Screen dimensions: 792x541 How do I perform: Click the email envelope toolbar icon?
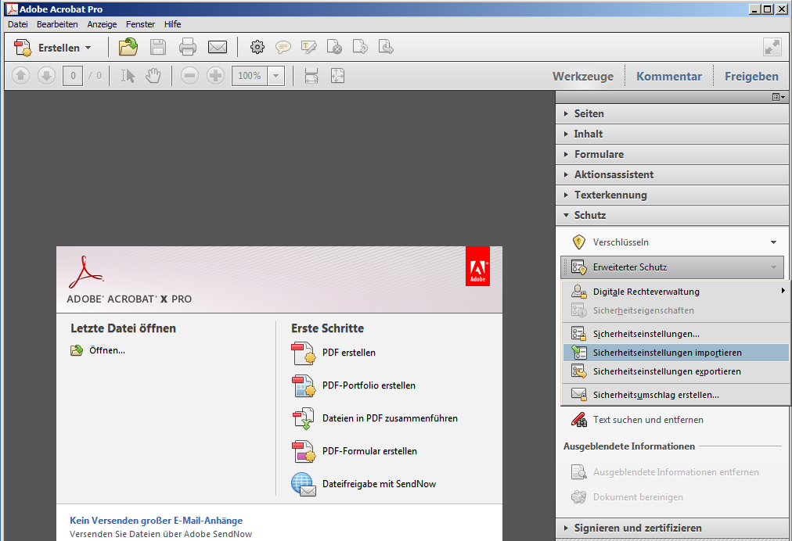tap(217, 48)
